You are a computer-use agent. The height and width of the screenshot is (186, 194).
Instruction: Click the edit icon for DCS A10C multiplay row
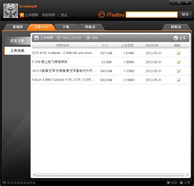click(x=179, y=53)
